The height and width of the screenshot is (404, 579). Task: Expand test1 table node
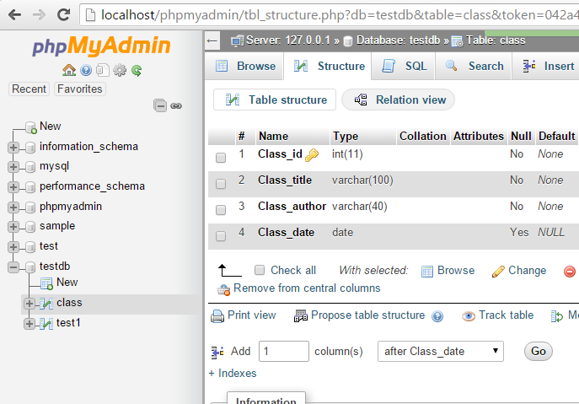29,324
